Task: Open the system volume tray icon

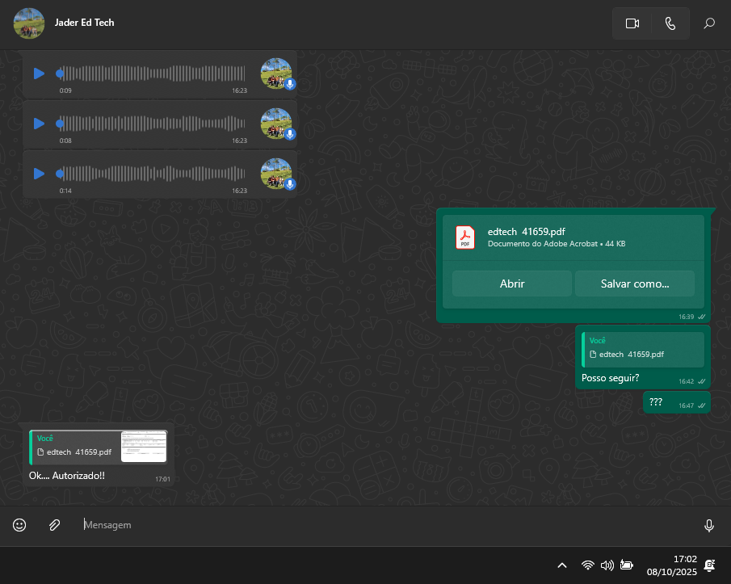Action: coord(607,565)
